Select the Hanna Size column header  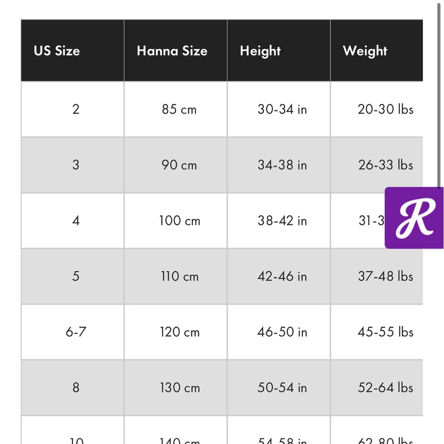pos(175,51)
